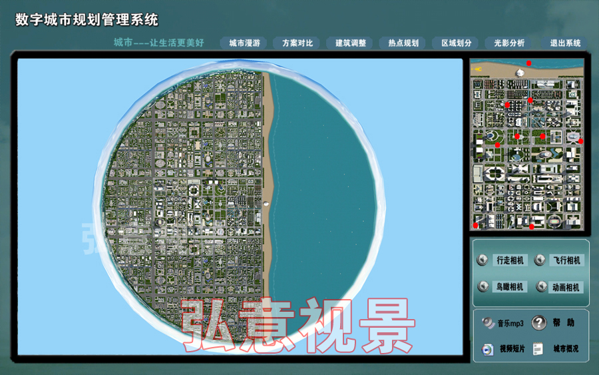Click the round icon beside 鸟瞰相机
The height and width of the screenshot is (375, 599).
tap(483, 286)
